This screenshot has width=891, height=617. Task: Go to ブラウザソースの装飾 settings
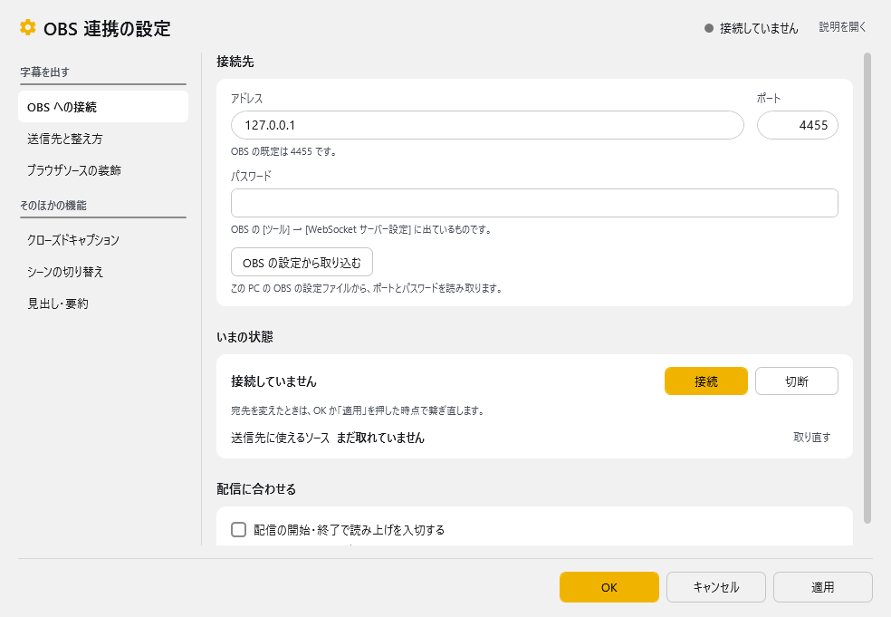(x=103, y=170)
